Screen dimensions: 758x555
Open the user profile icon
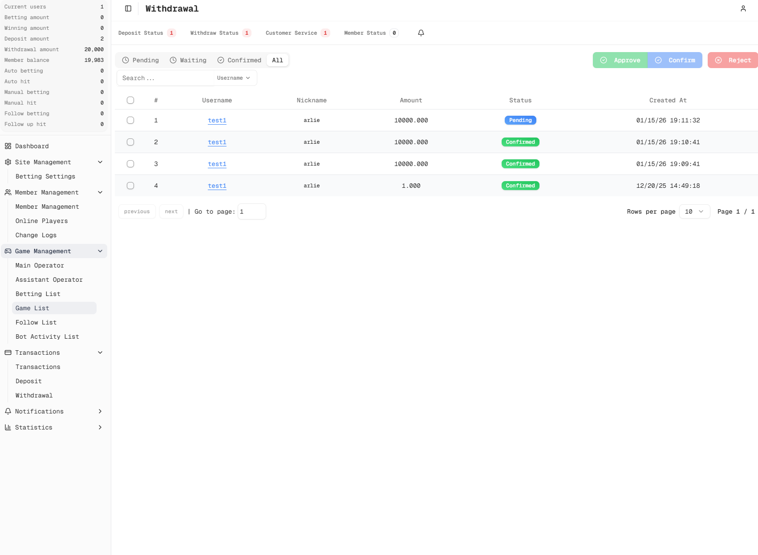click(x=743, y=8)
